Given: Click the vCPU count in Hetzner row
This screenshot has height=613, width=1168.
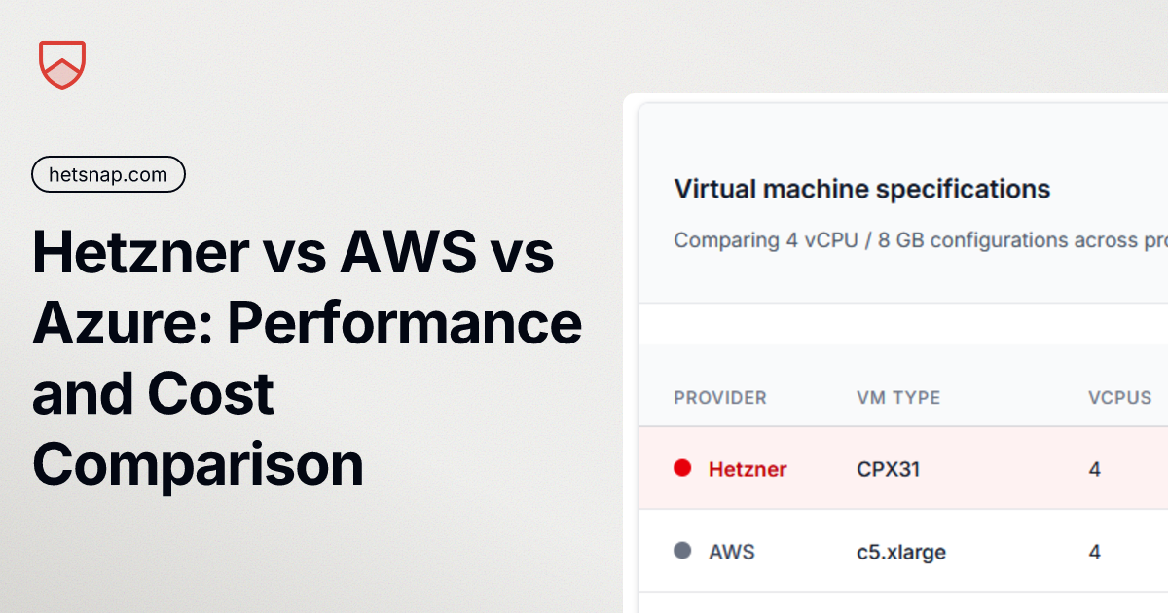Looking at the screenshot, I should click(x=1095, y=469).
